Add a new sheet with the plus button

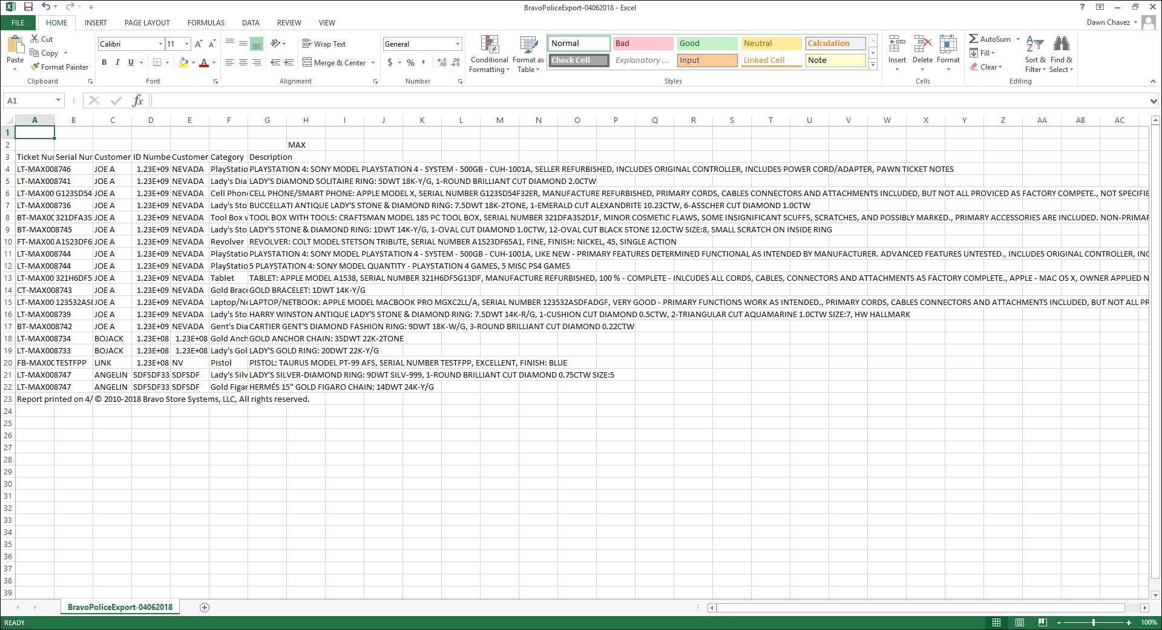point(205,607)
